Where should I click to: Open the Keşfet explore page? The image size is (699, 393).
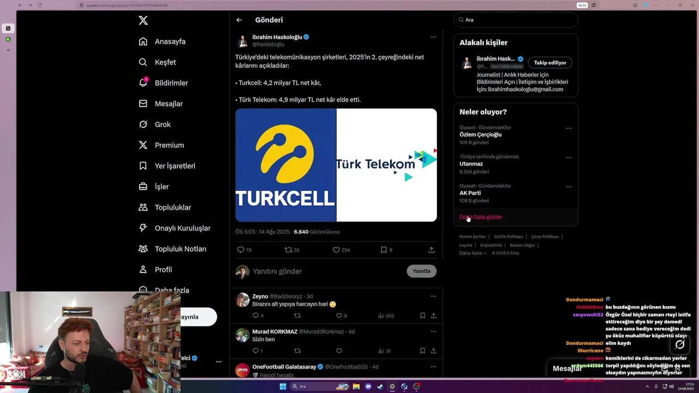pos(157,62)
